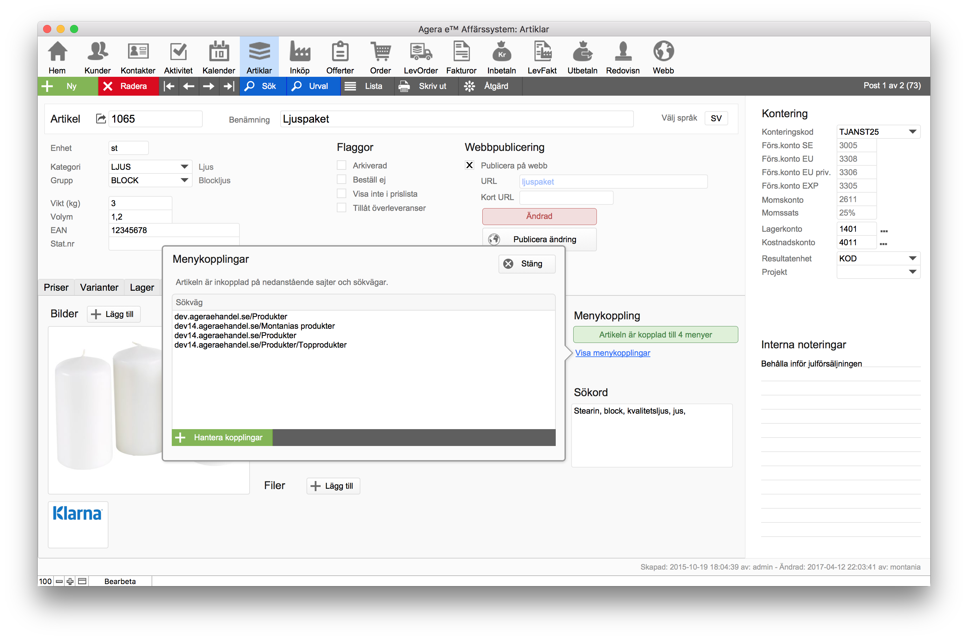Screen dimensions: 968x640
Task: Open the Artiklar module
Action: pos(259,57)
